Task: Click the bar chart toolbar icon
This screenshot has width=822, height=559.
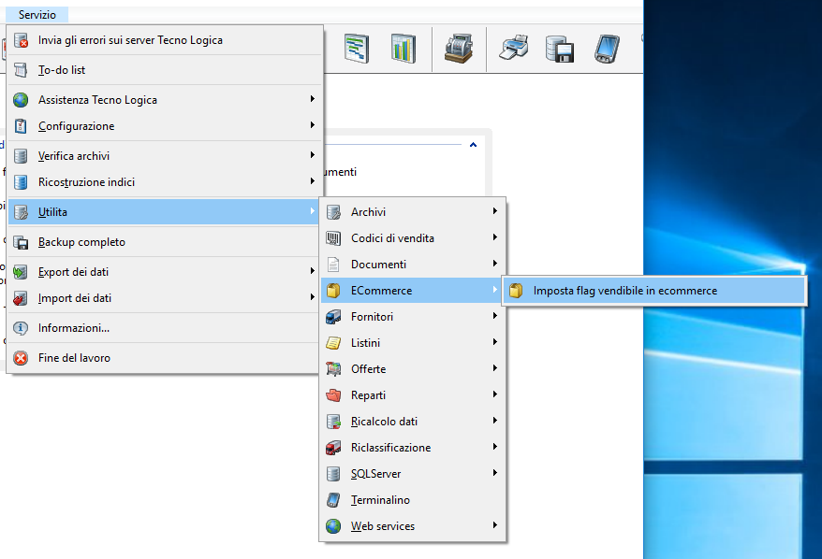Action: click(404, 48)
